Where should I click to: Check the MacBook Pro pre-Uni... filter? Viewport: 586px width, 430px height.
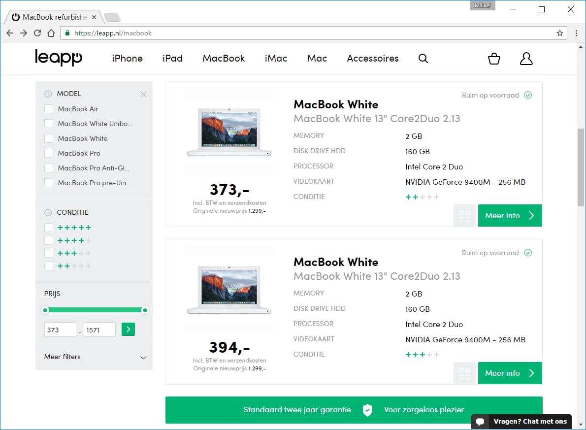coord(49,183)
